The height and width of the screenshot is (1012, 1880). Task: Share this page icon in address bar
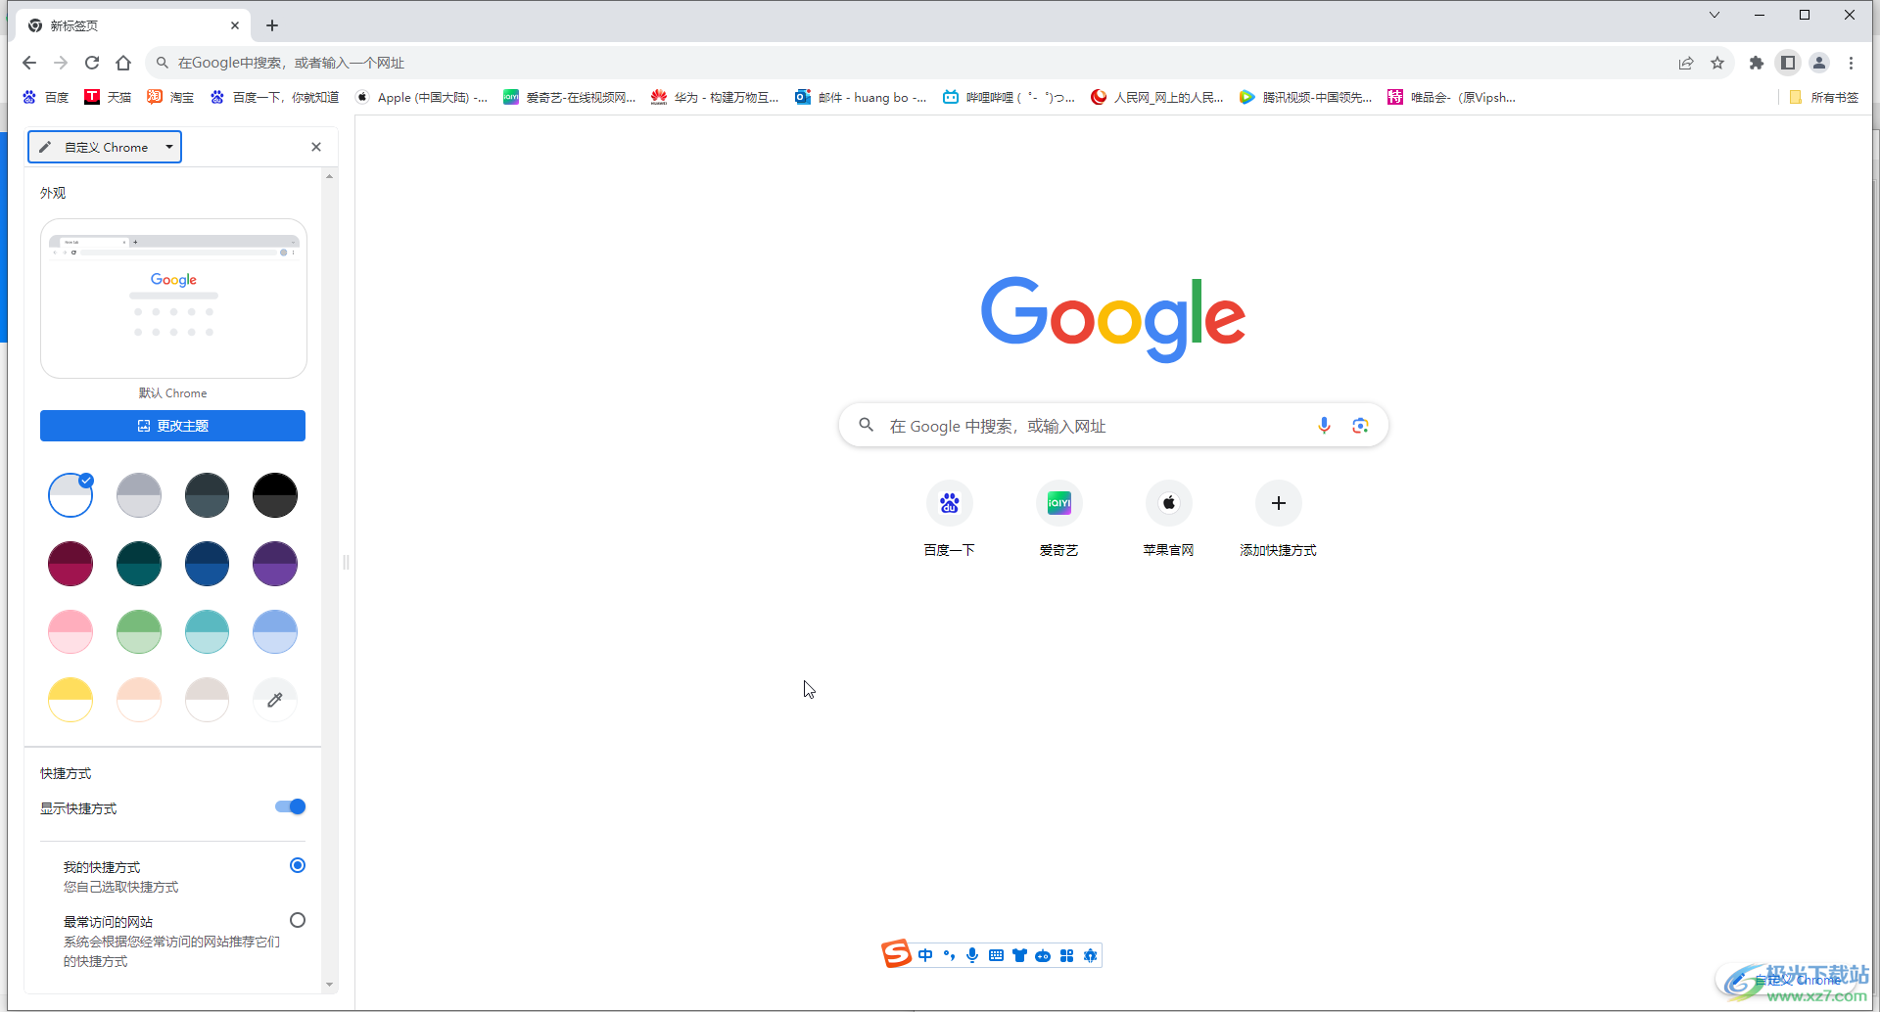tap(1686, 63)
